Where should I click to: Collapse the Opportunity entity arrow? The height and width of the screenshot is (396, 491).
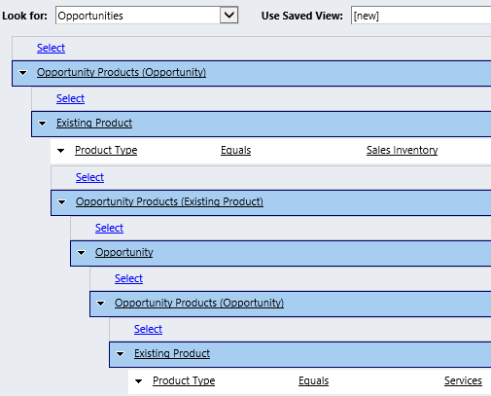tap(81, 253)
